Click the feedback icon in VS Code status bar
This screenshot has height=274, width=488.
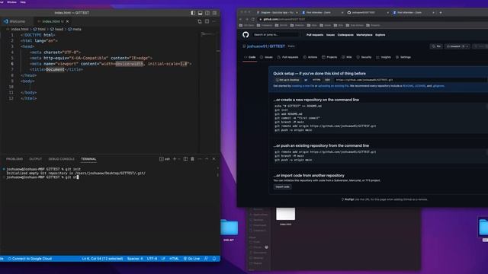(206, 259)
